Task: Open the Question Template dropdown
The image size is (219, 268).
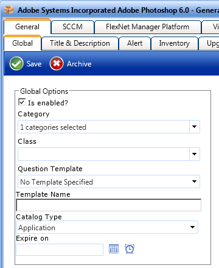Action: [109, 182]
